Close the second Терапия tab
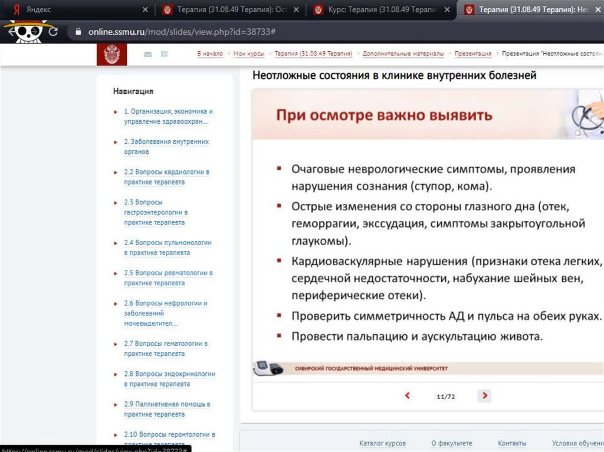 [x=296, y=9]
